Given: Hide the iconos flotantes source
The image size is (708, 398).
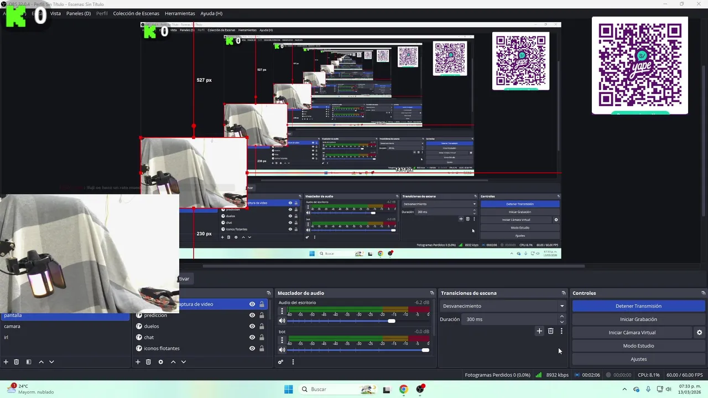Looking at the screenshot, I should coord(252,348).
